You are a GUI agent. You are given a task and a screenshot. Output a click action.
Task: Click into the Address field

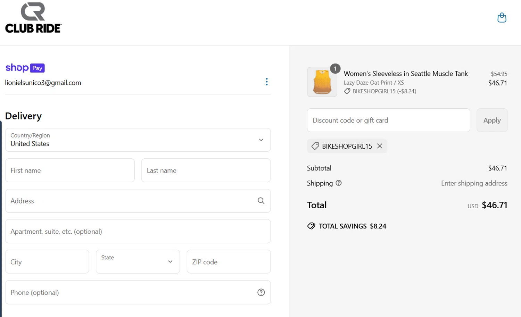coord(138,201)
